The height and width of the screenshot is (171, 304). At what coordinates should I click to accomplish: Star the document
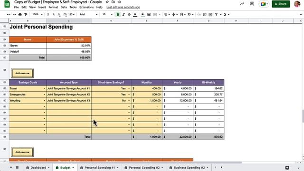(107, 2)
